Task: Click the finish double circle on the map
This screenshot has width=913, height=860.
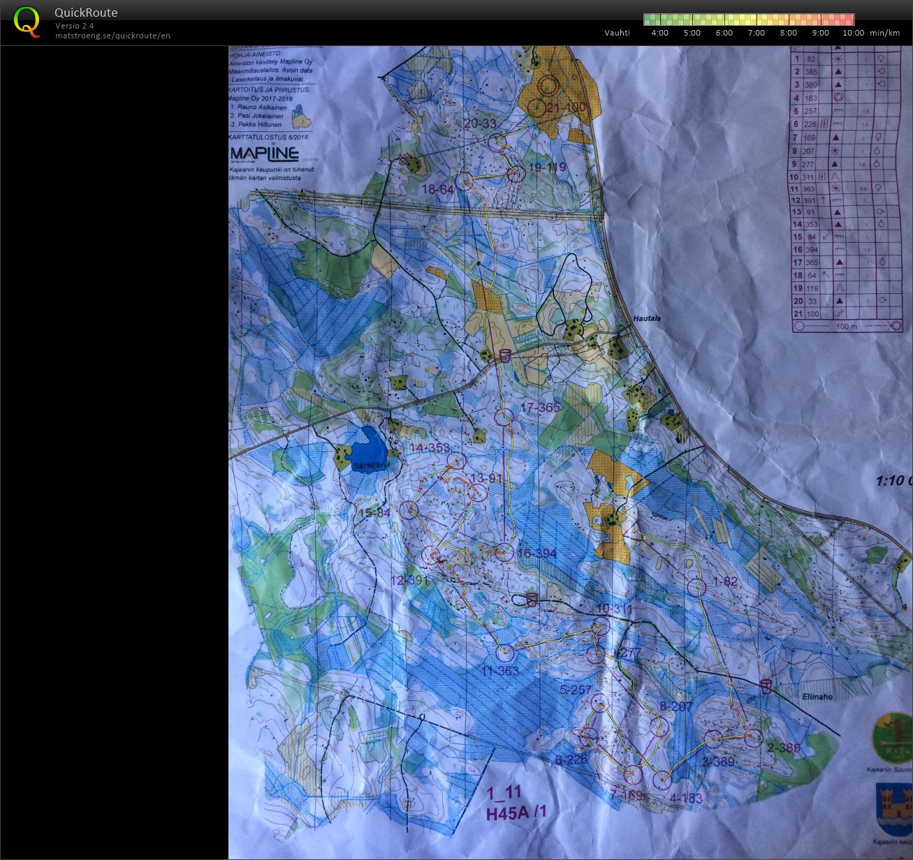Action: coord(548,85)
